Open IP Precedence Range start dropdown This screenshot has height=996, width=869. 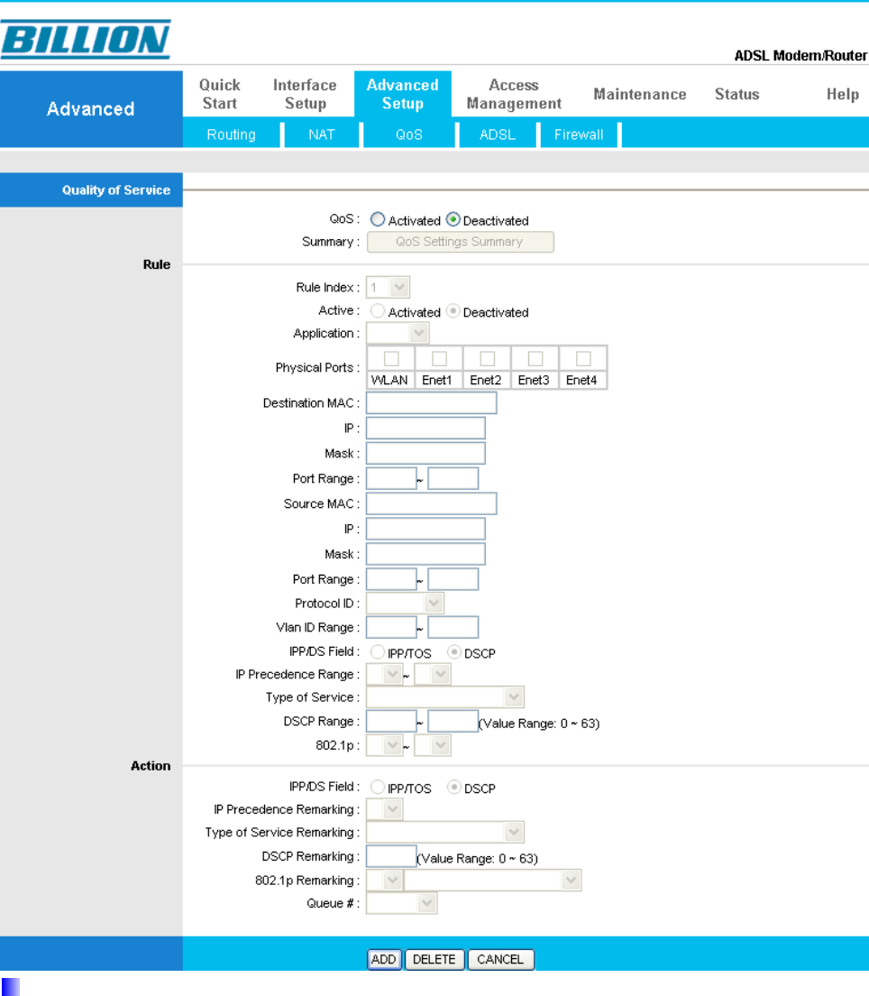tap(385, 674)
